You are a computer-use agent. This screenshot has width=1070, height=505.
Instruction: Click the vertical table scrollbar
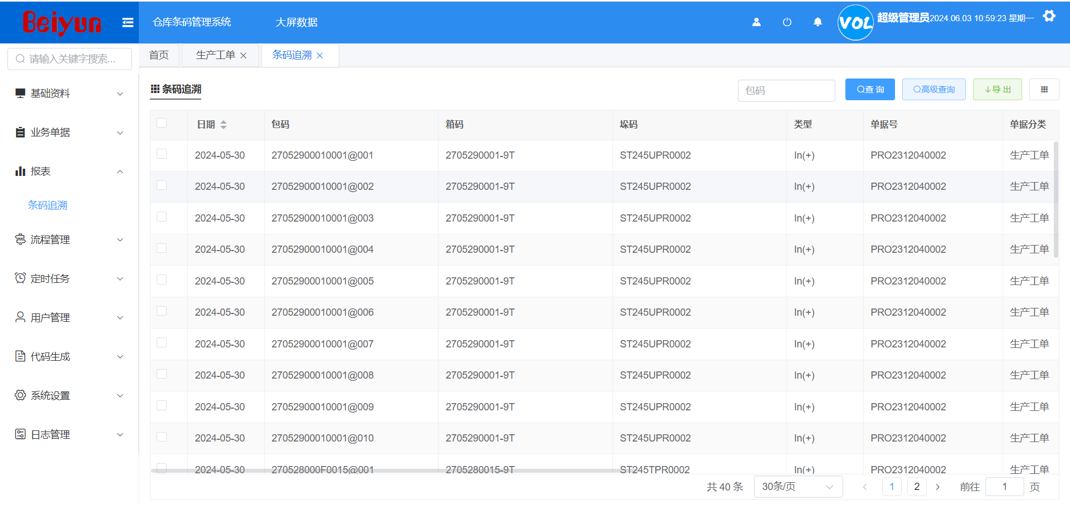pos(1056,199)
